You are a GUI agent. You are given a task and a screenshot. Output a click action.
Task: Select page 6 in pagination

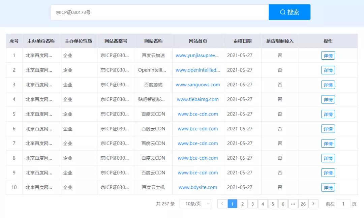[x=283, y=204]
